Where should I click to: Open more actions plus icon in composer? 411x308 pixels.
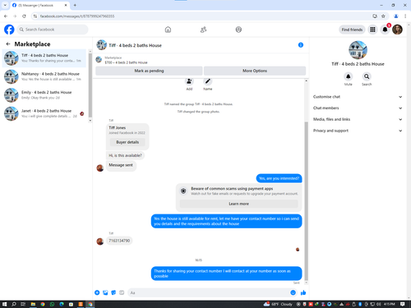97,292
